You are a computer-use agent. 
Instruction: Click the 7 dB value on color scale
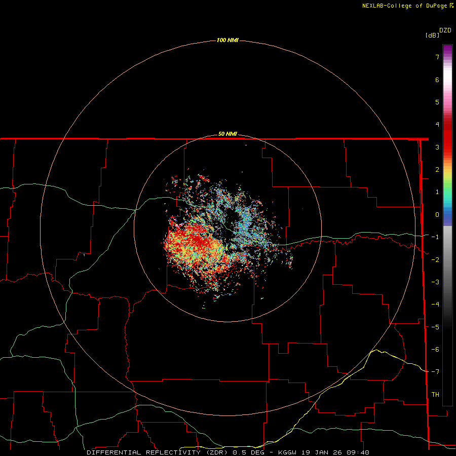tap(437, 57)
